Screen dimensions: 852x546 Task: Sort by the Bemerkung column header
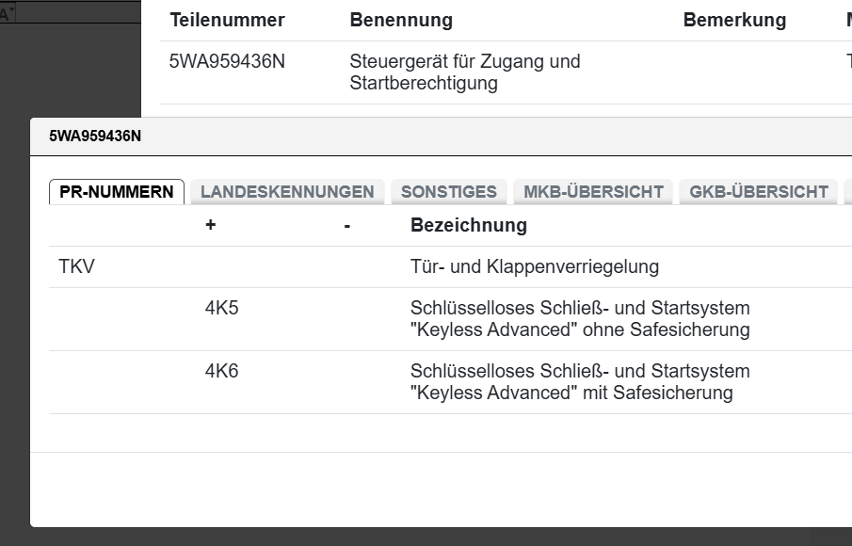(734, 20)
